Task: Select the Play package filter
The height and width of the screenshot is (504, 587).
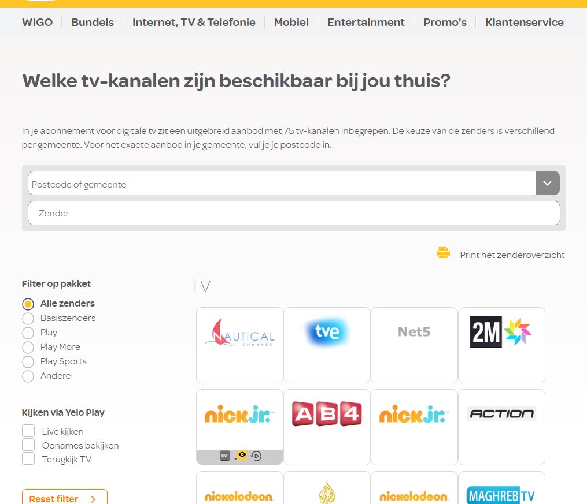Action: point(28,333)
